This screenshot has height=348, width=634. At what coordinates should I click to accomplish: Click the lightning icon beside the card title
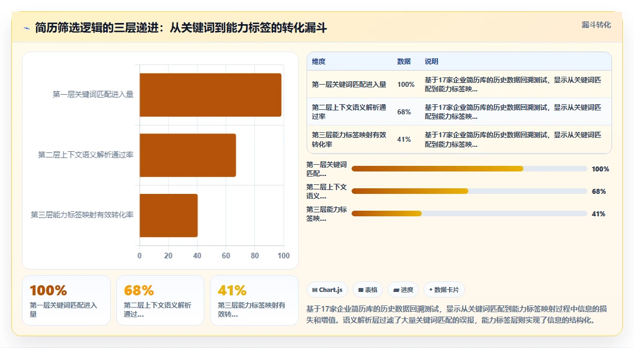[27, 28]
